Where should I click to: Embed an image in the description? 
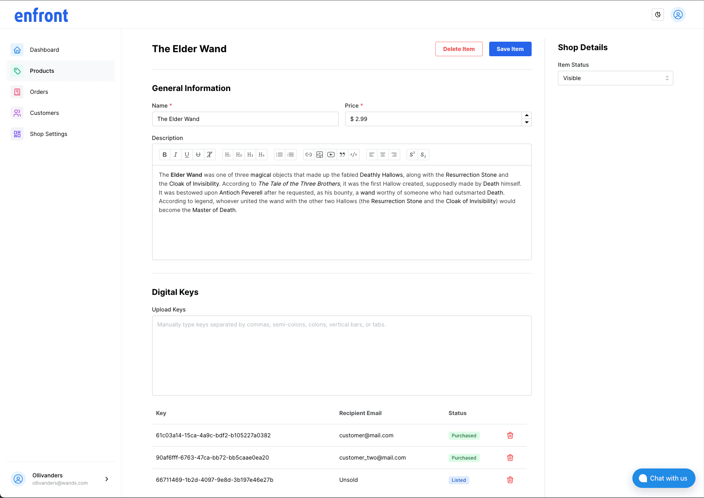pos(320,155)
